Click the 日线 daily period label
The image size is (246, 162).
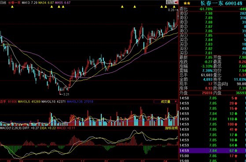[3, 3]
